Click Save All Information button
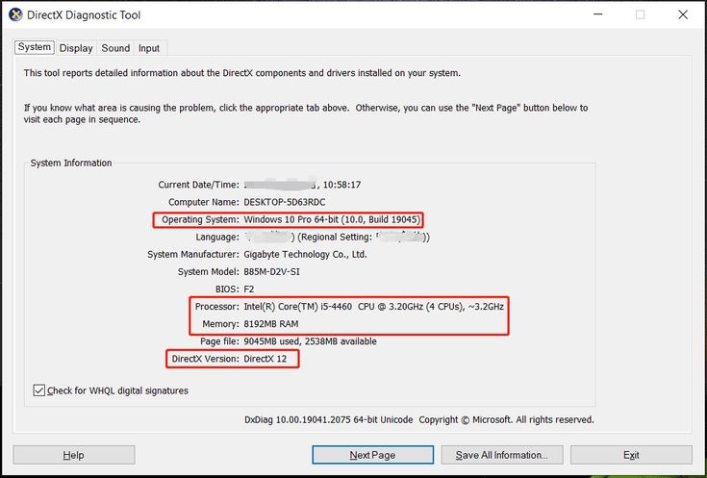Screen dimensions: 707x478 coord(501,455)
